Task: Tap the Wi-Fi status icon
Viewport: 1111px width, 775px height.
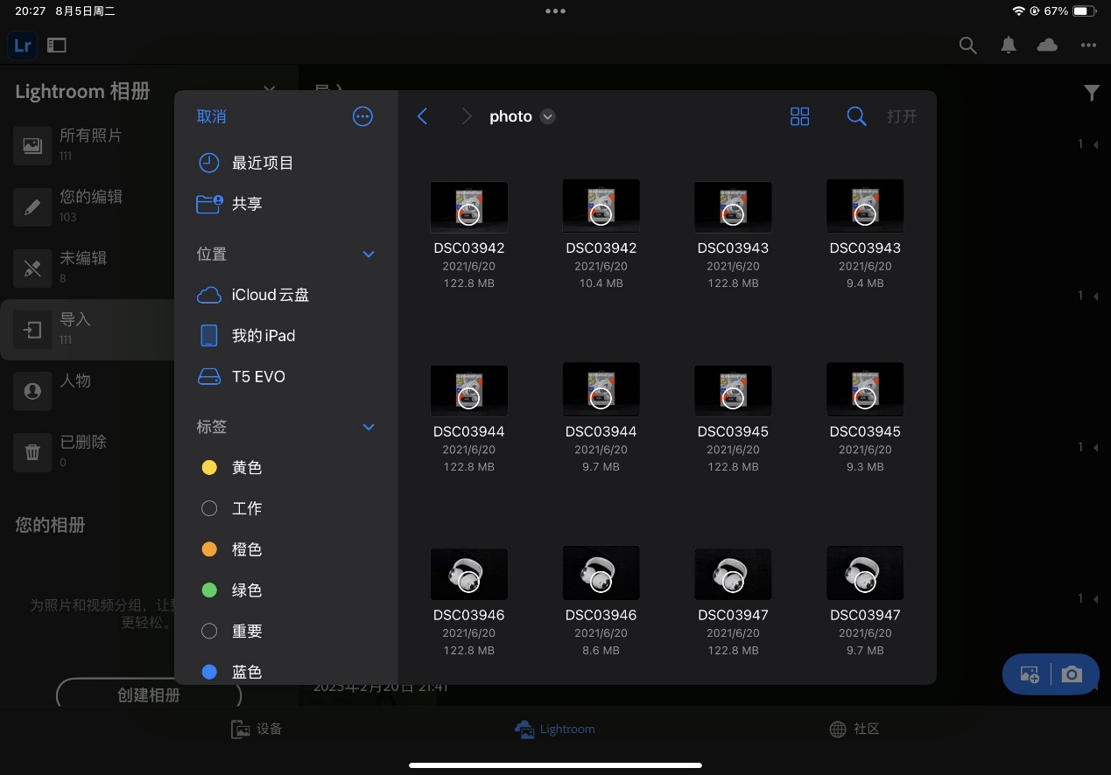Action: point(1018,11)
